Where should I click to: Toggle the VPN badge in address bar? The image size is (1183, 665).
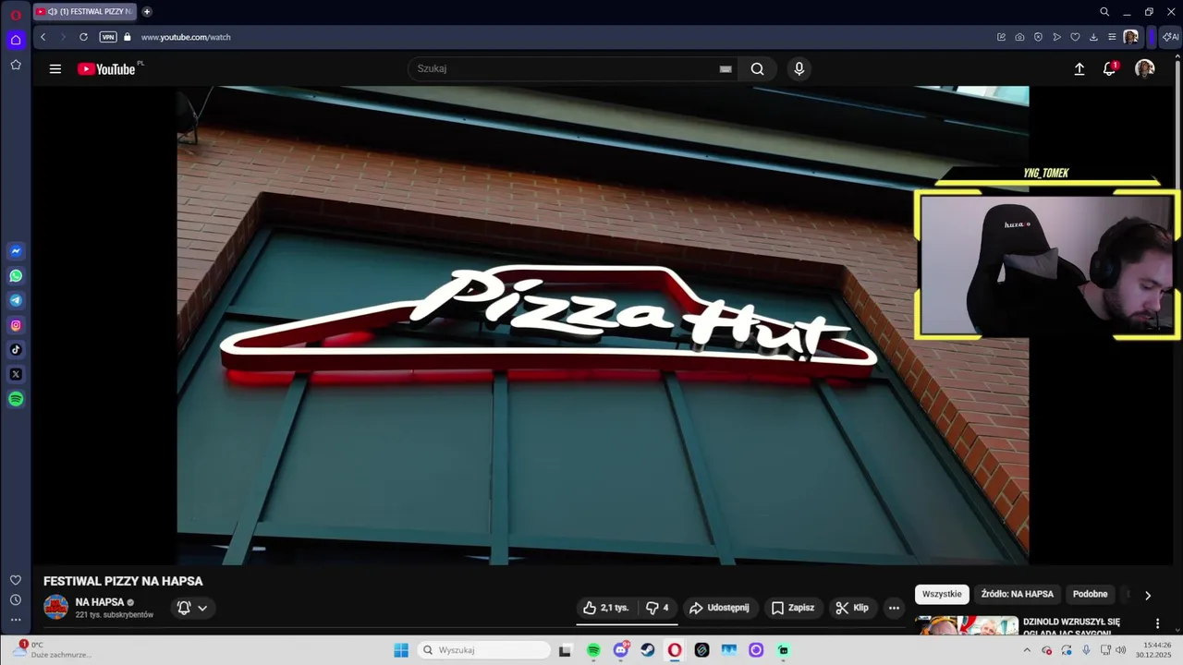tap(108, 37)
